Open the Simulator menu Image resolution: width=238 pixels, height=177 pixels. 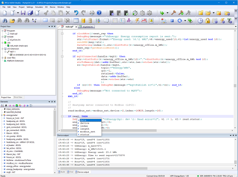pyautogui.click(x=39, y=7)
